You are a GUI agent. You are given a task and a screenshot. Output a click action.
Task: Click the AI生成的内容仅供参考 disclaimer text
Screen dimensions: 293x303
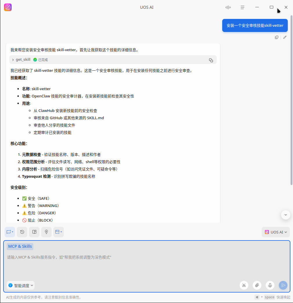coord(44,297)
